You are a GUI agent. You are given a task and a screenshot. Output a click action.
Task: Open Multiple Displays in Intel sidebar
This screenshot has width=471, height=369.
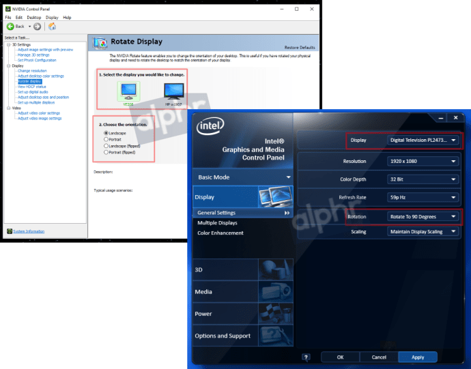pos(217,223)
